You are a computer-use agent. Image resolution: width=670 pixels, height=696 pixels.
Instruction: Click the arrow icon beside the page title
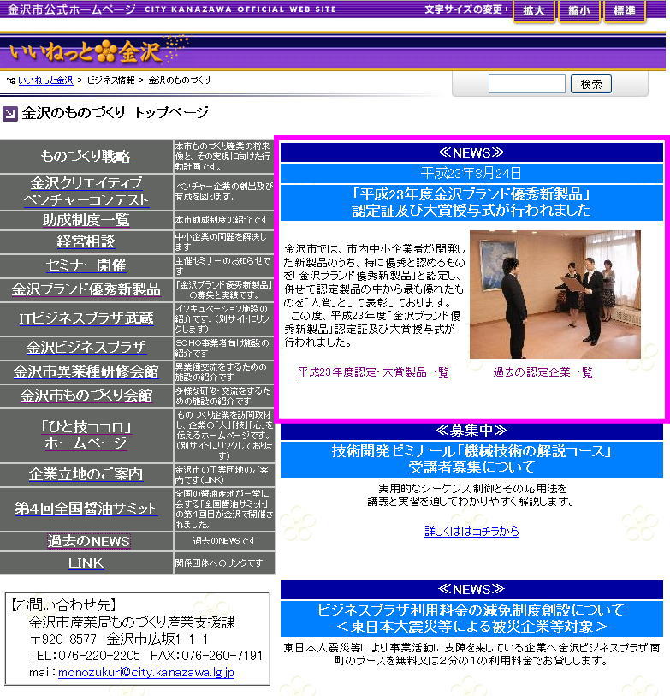[9, 113]
